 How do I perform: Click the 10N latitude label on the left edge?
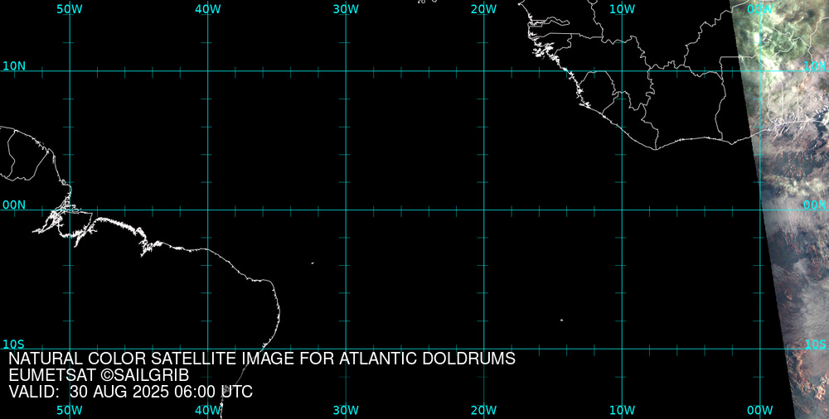click(14, 66)
